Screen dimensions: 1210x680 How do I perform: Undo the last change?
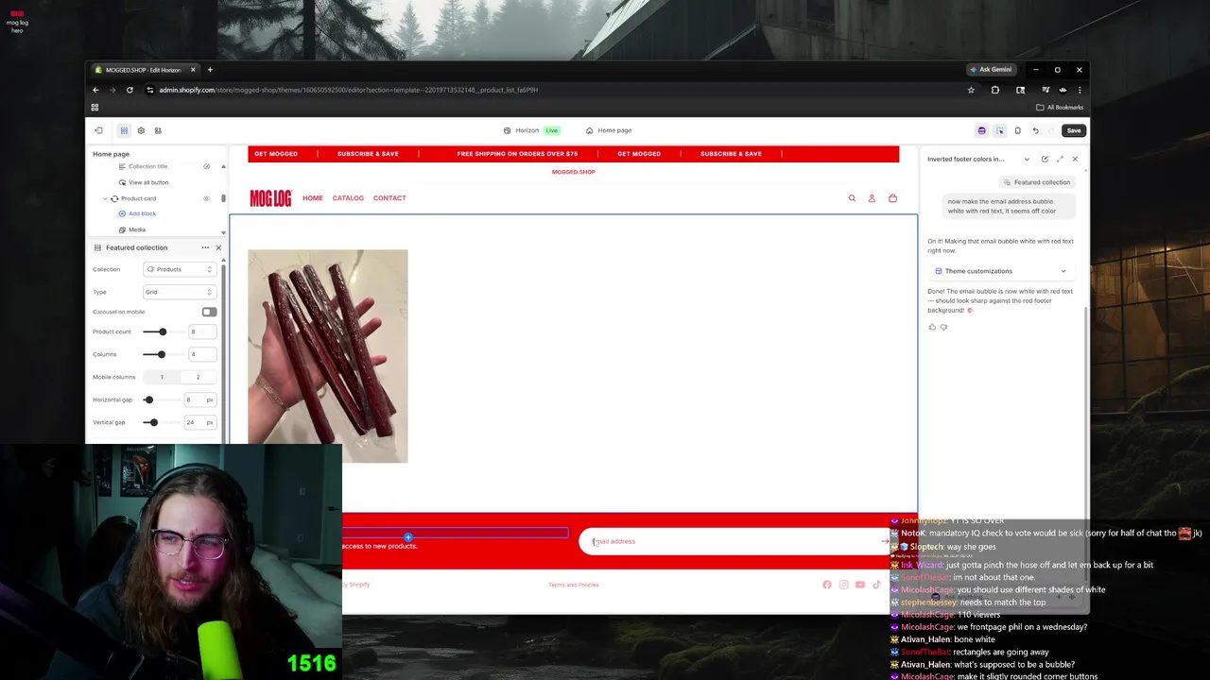[1035, 130]
